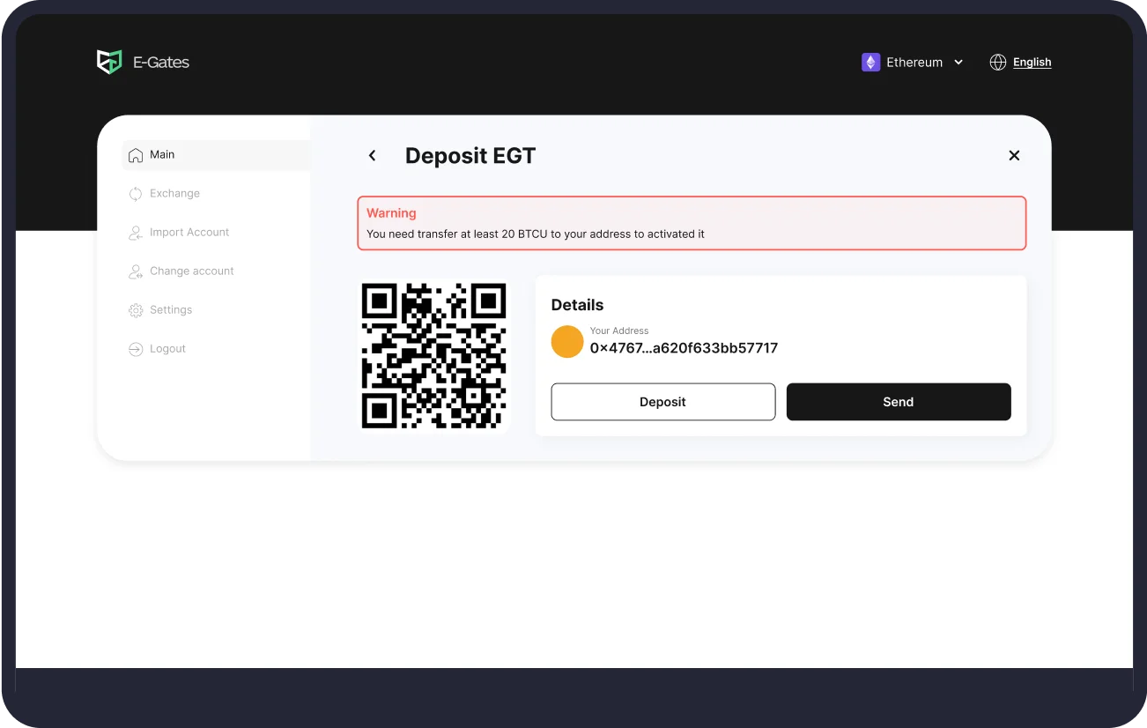The width and height of the screenshot is (1147, 728).
Task: Click the Import Account person icon
Action: tap(136, 233)
